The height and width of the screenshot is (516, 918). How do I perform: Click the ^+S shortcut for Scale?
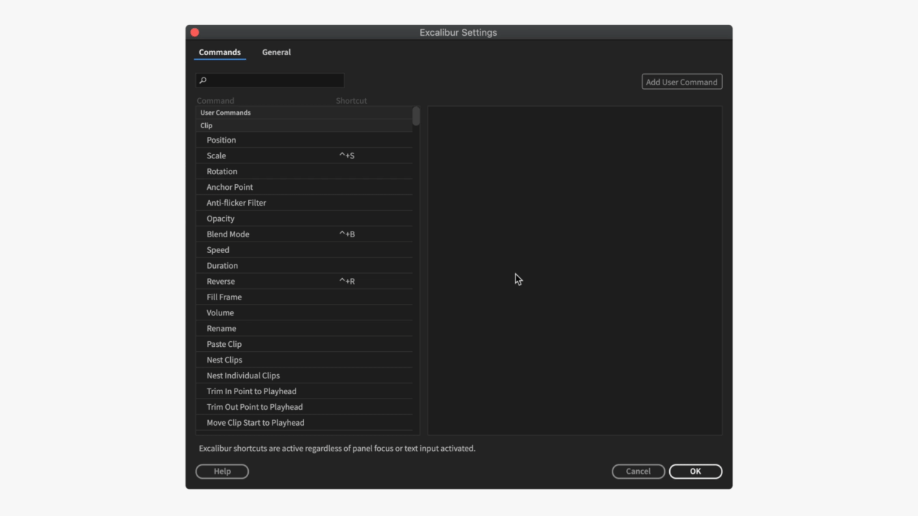347,156
